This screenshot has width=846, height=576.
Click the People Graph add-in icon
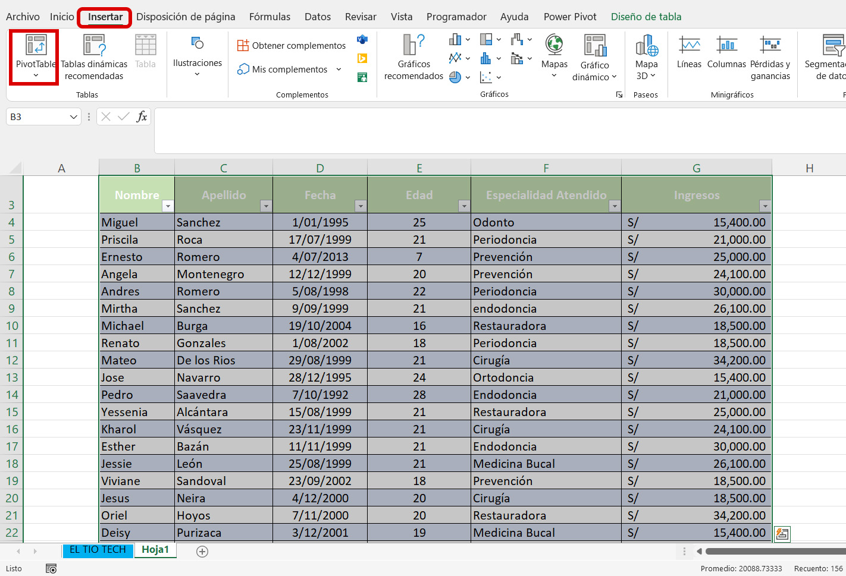(362, 77)
